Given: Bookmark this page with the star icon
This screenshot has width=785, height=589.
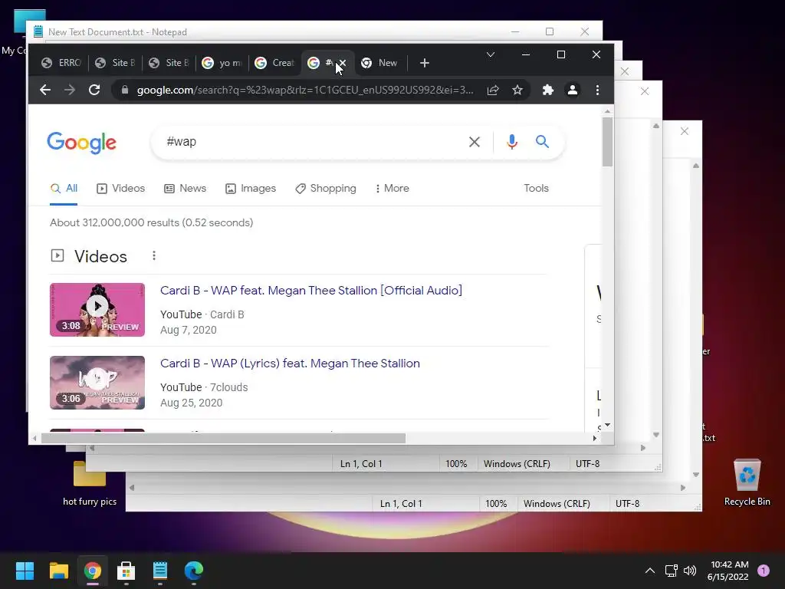Looking at the screenshot, I should tap(517, 90).
